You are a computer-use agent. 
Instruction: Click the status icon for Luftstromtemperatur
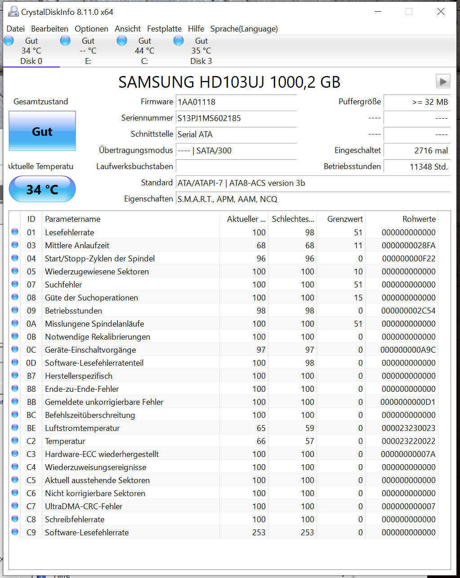click(15, 428)
